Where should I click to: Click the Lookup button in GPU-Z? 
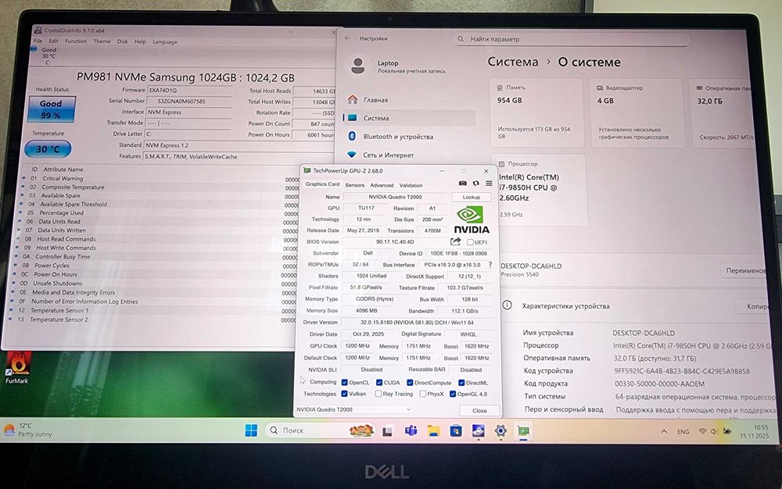[x=472, y=197]
